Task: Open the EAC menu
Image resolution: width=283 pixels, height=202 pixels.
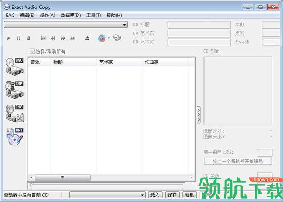Action: [x=10, y=15]
